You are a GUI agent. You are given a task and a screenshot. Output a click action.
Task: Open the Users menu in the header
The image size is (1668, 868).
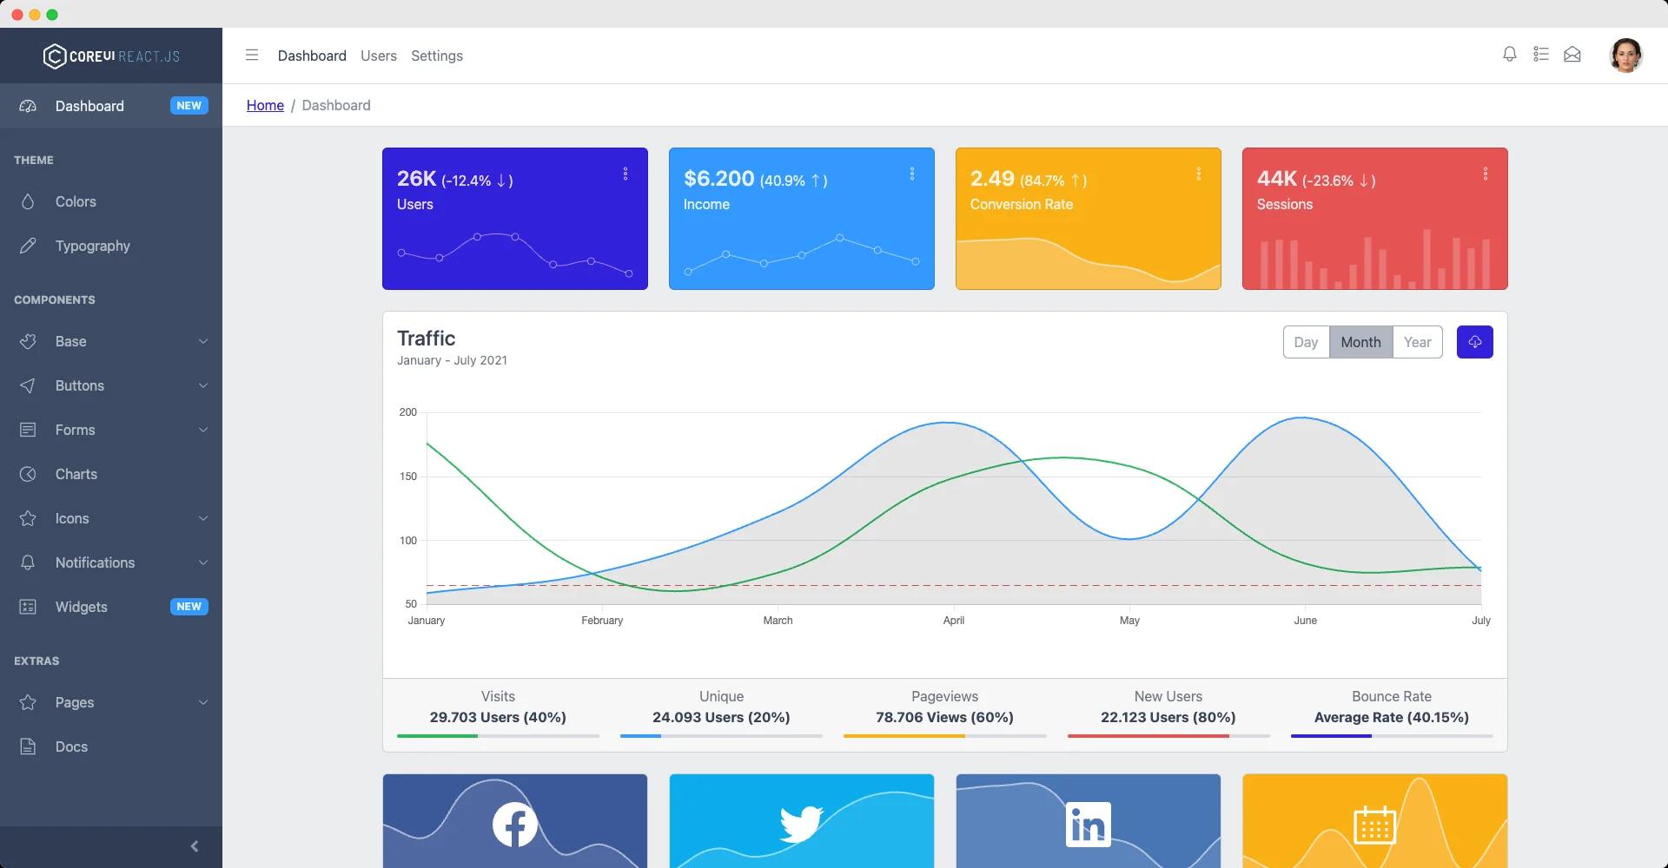379,56
